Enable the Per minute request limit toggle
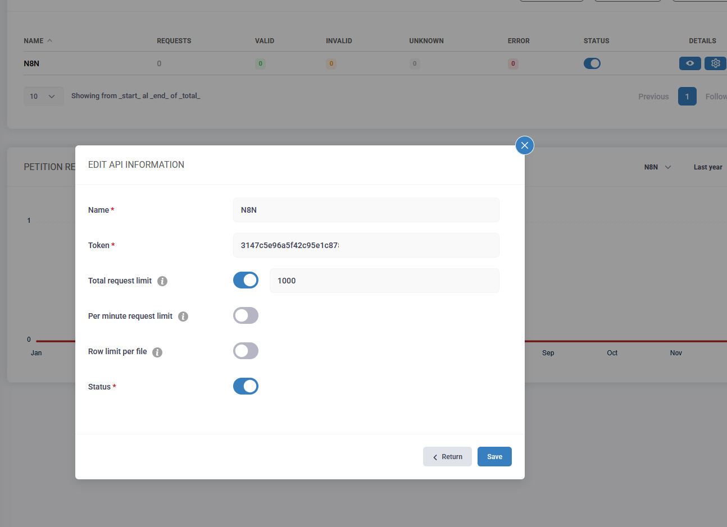The height and width of the screenshot is (527, 727). tap(246, 315)
